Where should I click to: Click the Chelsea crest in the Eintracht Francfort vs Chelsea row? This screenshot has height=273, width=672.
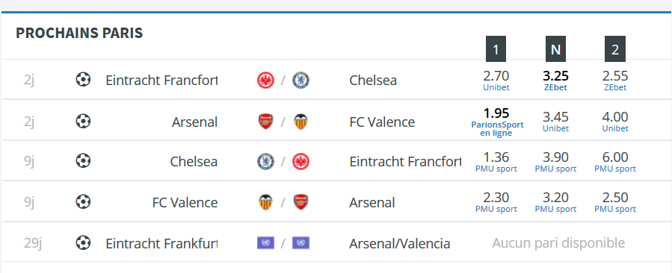[x=300, y=81]
